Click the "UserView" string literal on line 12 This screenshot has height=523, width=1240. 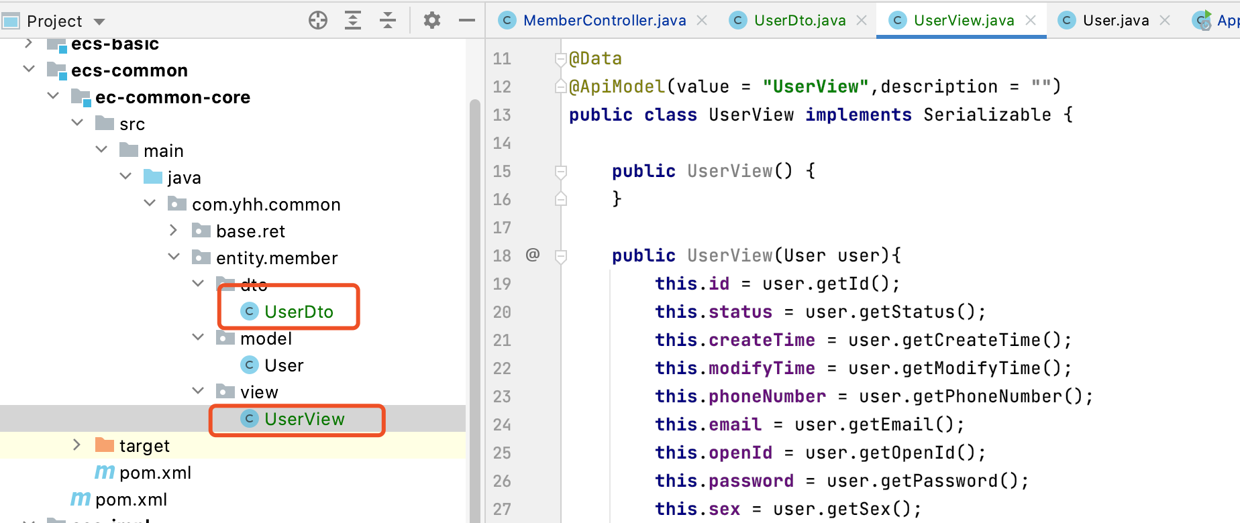coord(815,86)
